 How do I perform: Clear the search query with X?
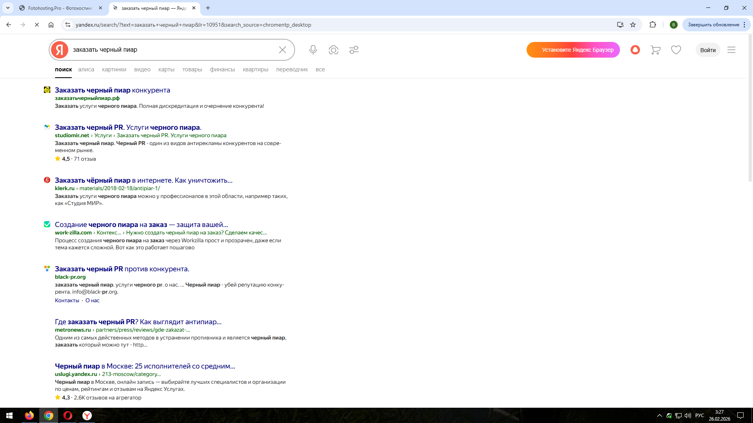[x=283, y=50]
